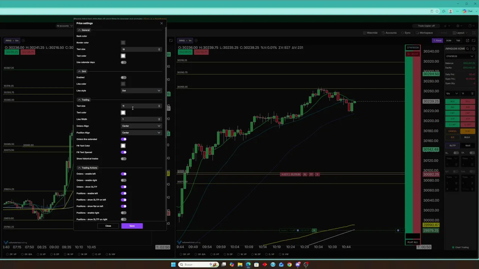Enable Show historical trades switch
This screenshot has width=479, height=269.
pyautogui.click(x=123, y=159)
